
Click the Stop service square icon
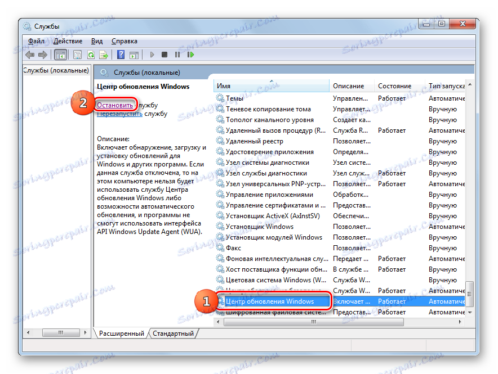[164, 55]
